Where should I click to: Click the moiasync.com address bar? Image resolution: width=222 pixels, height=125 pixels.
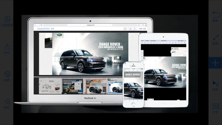click(x=91, y=25)
